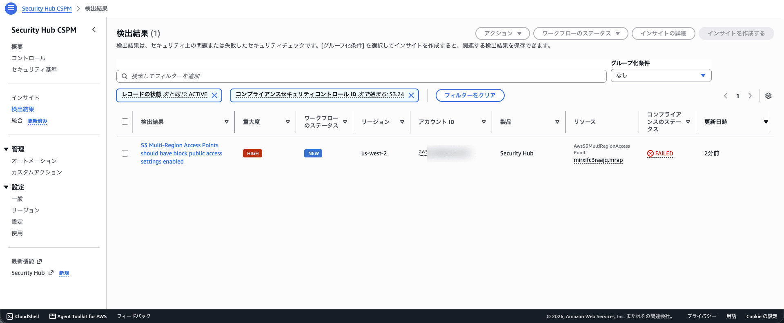Click the フィードバック footer link

pyautogui.click(x=134, y=316)
